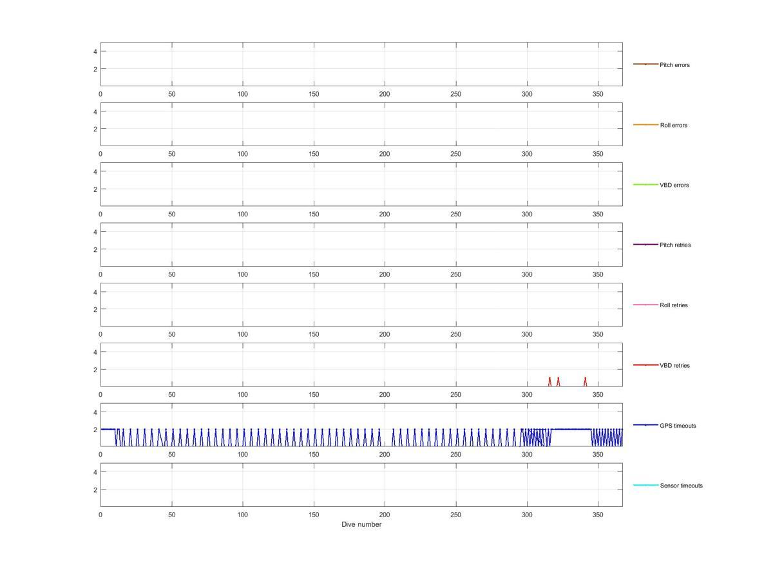
Task: Click the last VBD retries spike near dive 341
Action: pyautogui.click(x=585, y=381)
